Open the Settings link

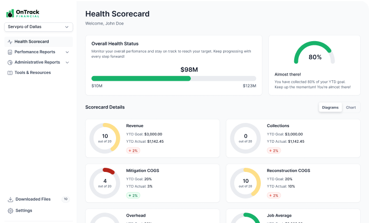pyautogui.click(x=24, y=210)
